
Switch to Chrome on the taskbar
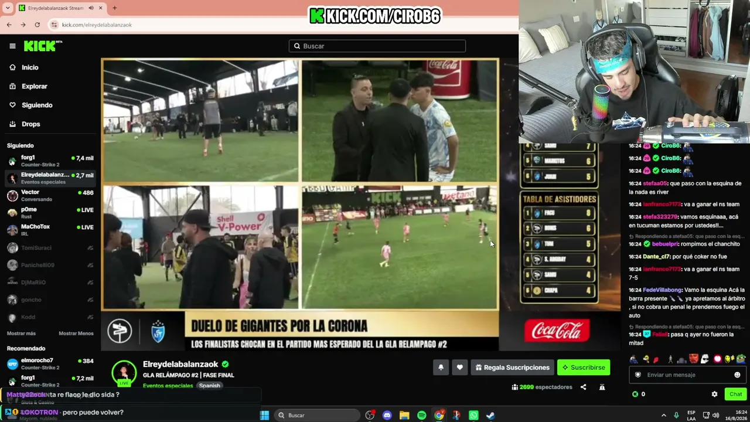pyautogui.click(x=439, y=415)
